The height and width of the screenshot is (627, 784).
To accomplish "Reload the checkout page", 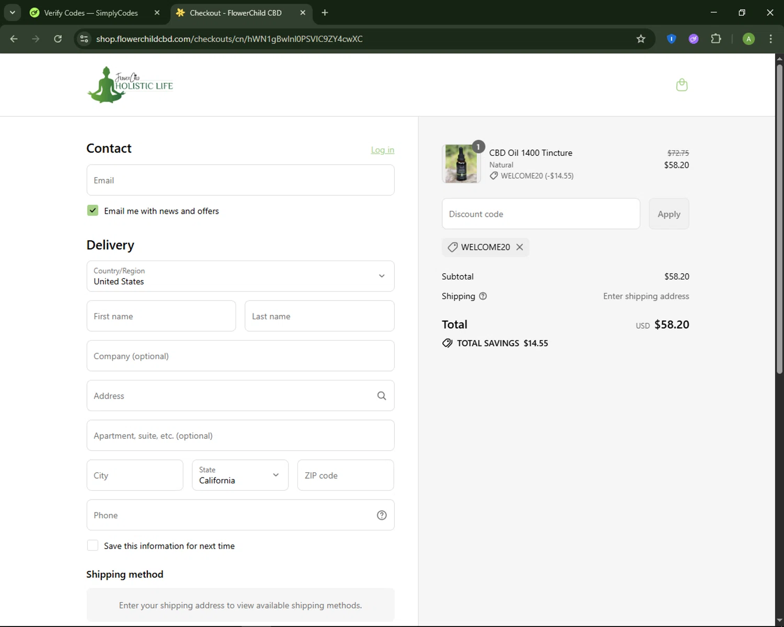I will [x=58, y=39].
